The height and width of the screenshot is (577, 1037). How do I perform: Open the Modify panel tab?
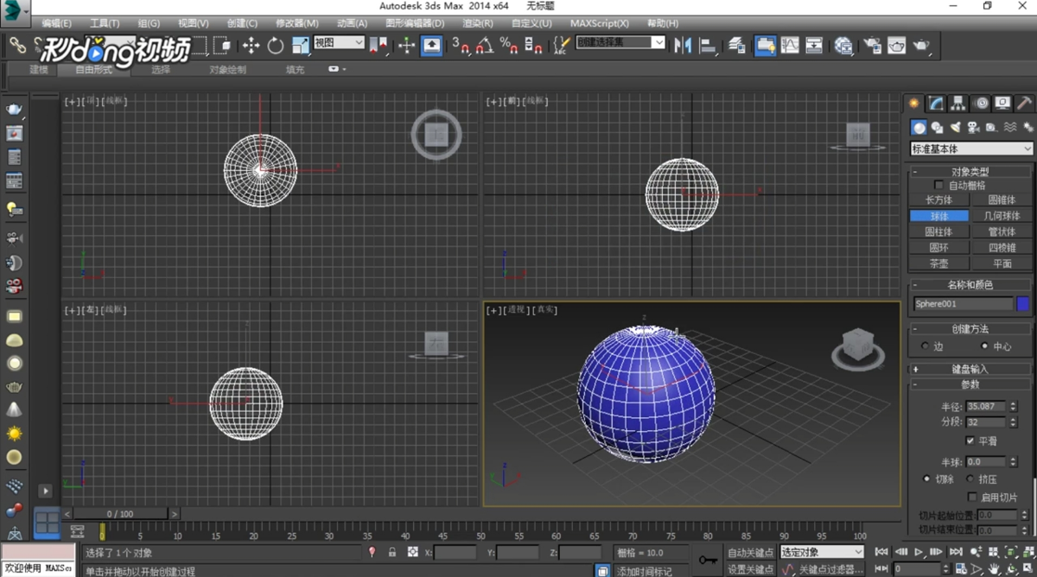point(936,104)
